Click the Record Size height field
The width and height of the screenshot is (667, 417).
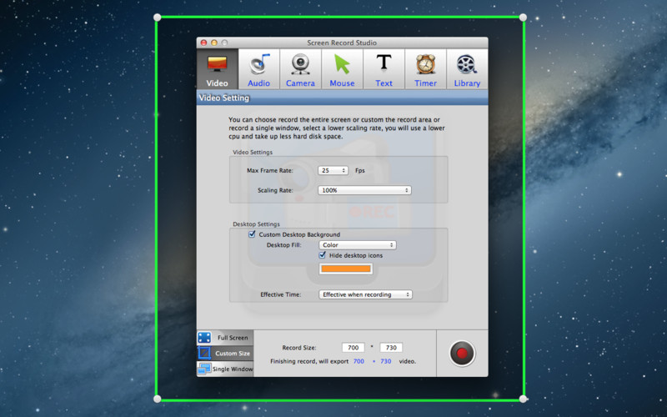[391, 348]
